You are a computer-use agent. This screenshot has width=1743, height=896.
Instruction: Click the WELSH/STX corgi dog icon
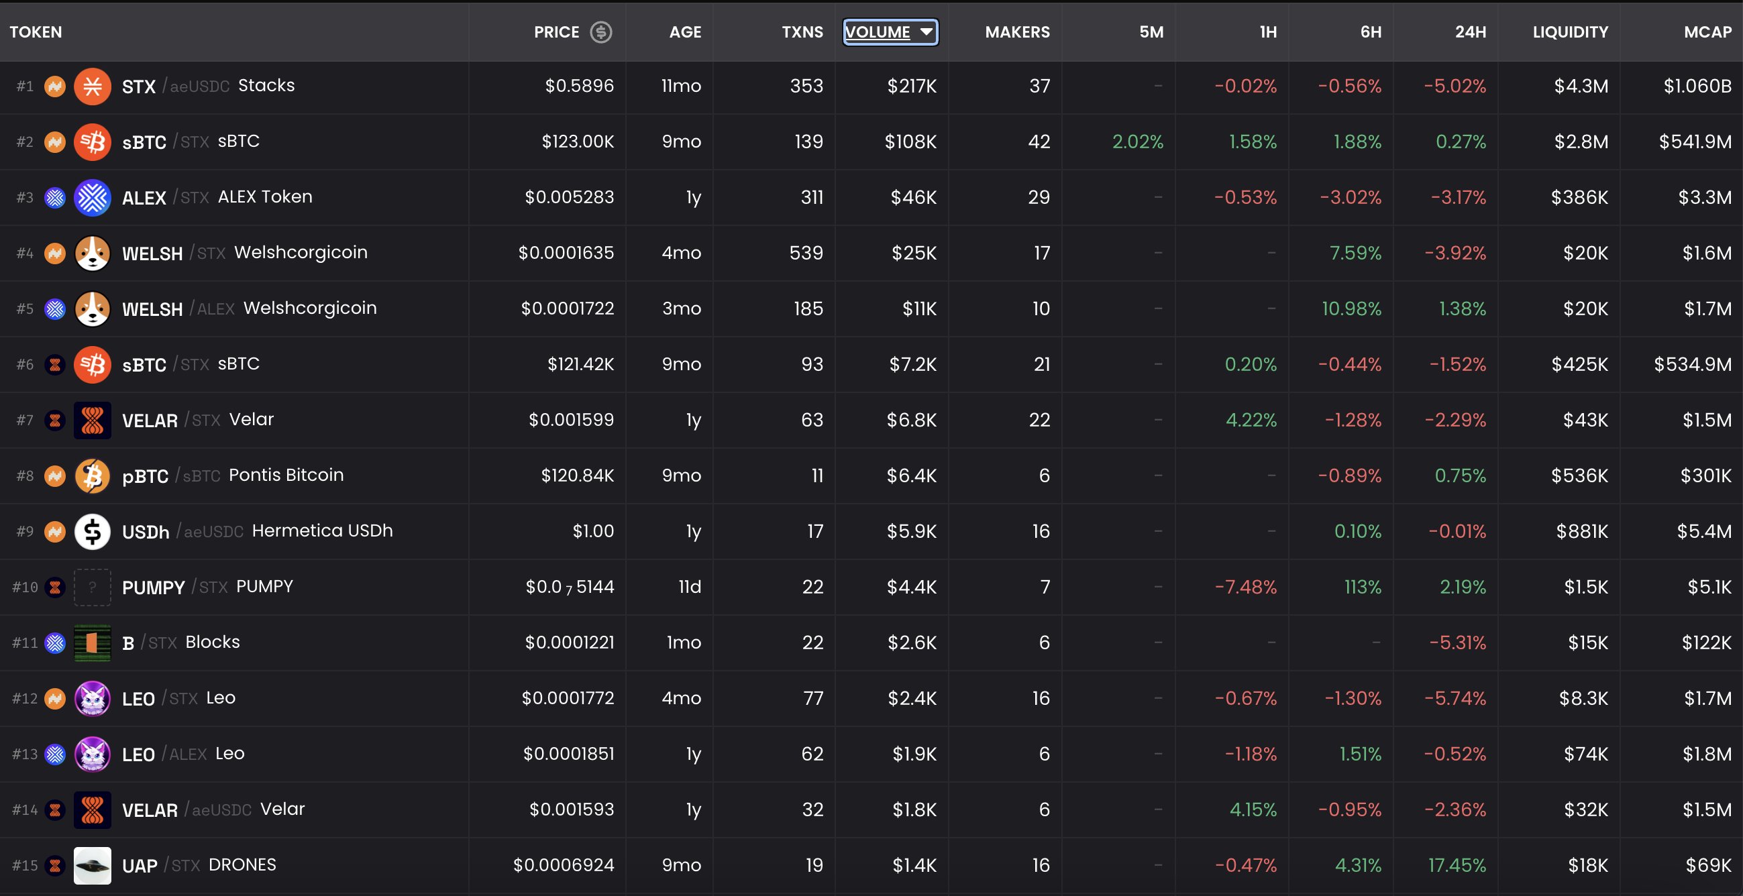click(x=92, y=253)
